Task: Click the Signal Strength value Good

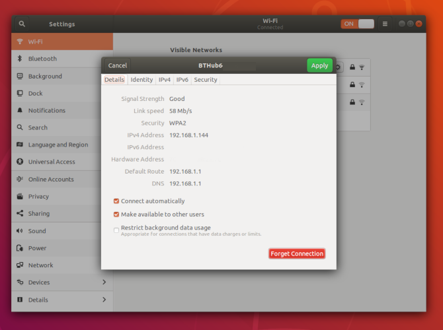Action: [x=177, y=99]
